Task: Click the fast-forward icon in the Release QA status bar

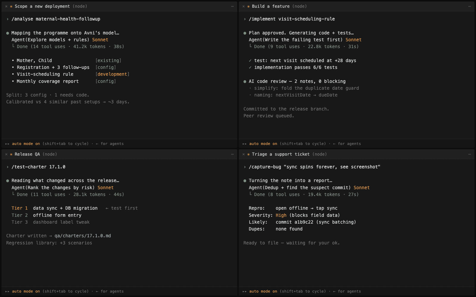Action: coord(7,291)
